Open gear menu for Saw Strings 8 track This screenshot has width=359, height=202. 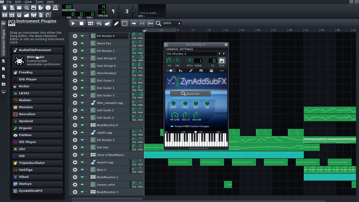(x=75, y=58)
